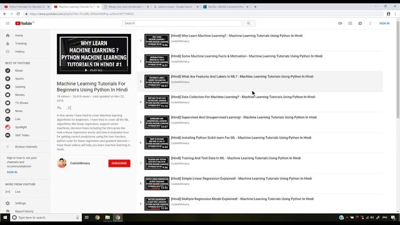Switch to the Machine Learning Tutorials tab
The height and width of the screenshot is (225, 400).
point(76,7)
